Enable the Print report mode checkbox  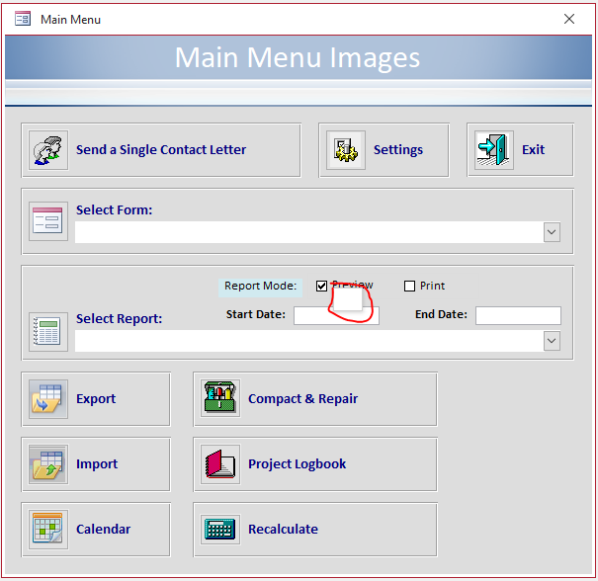pos(409,286)
